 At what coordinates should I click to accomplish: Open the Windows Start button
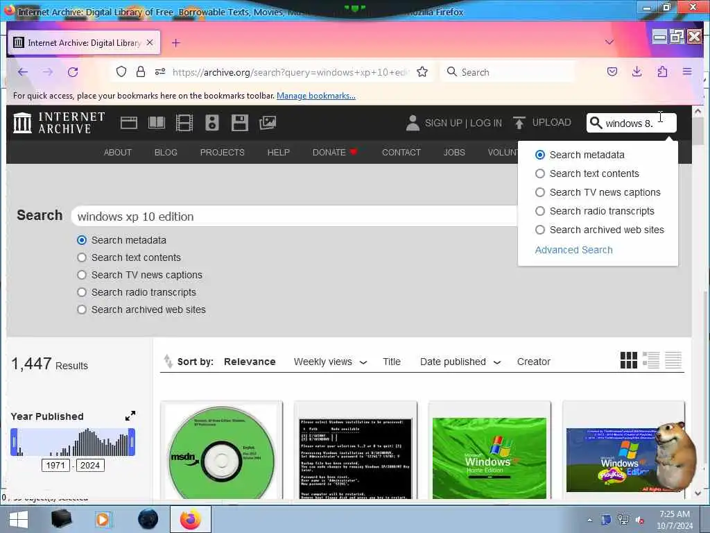pos(19,519)
